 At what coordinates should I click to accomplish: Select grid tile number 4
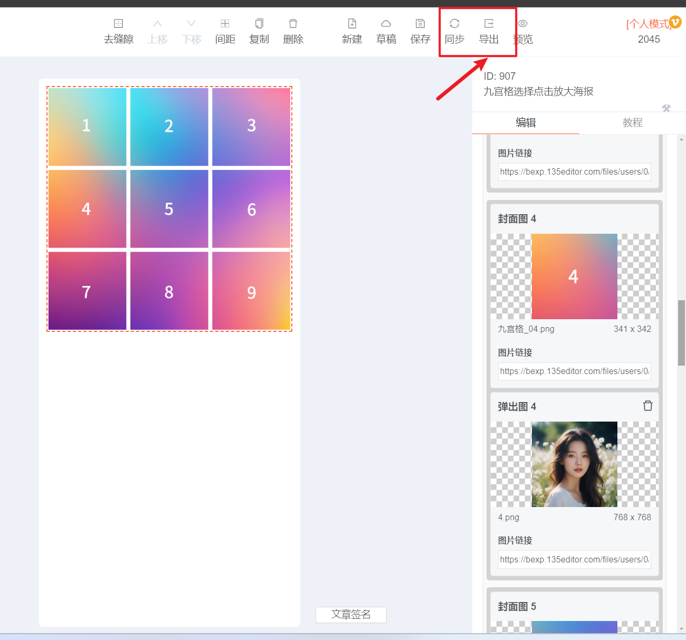coord(87,209)
